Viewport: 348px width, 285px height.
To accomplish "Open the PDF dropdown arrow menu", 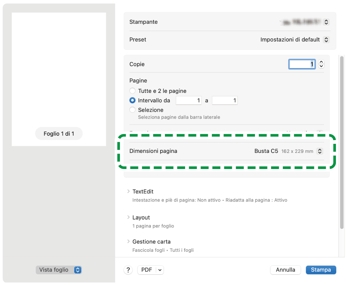I will 160,270.
